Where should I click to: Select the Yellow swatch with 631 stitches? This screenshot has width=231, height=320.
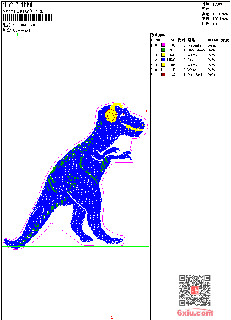click(163, 55)
